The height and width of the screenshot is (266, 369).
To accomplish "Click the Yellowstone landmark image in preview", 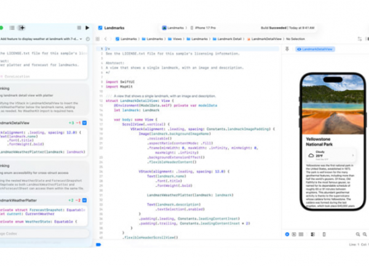I will (333, 105).
